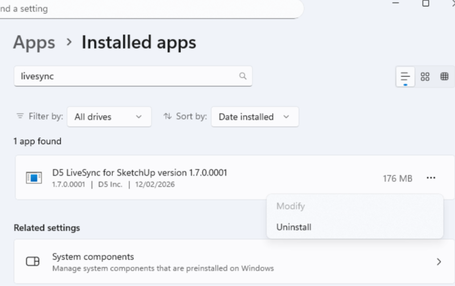Maximize the Settings window
This screenshot has height=286, width=455.
(425, 3)
